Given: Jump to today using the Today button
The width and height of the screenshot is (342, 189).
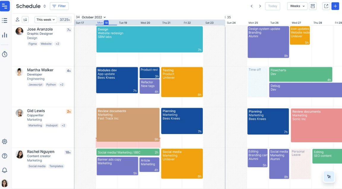Looking at the screenshot, I should [272, 6].
